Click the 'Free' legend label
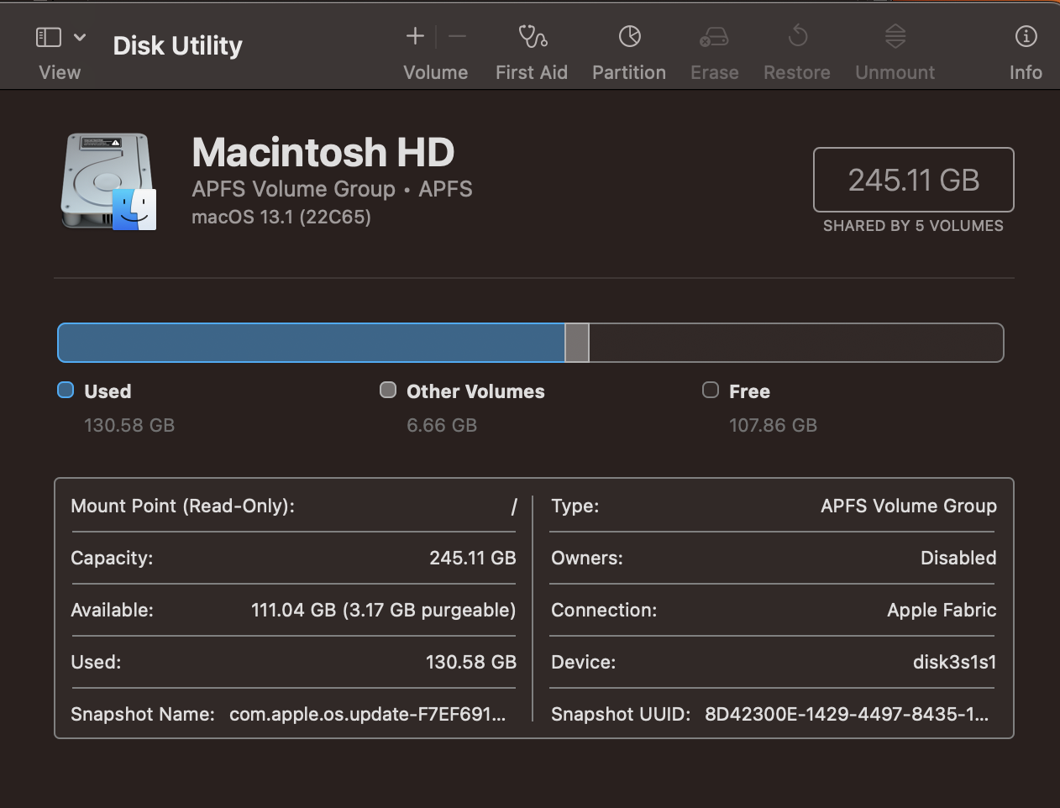This screenshot has width=1060, height=808. point(749,391)
